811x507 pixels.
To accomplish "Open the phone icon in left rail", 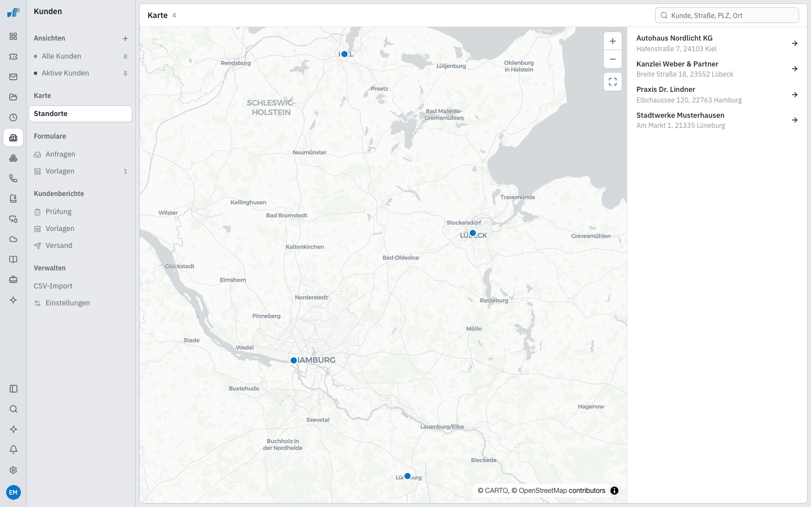I will 14,178.
